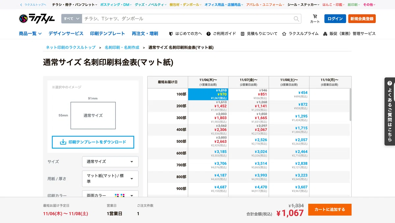This screenshot has height=223, width=395.
Task: Open the 用紙/厚さ dropdown showing マット紙
Action: [x=110, y=179]
